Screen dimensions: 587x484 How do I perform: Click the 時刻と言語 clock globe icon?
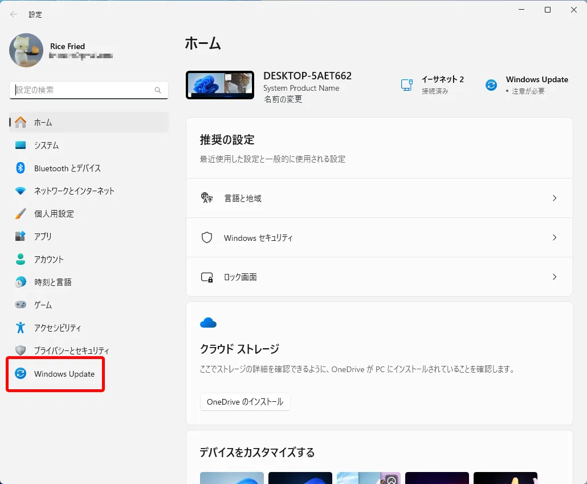pos(21,282)
